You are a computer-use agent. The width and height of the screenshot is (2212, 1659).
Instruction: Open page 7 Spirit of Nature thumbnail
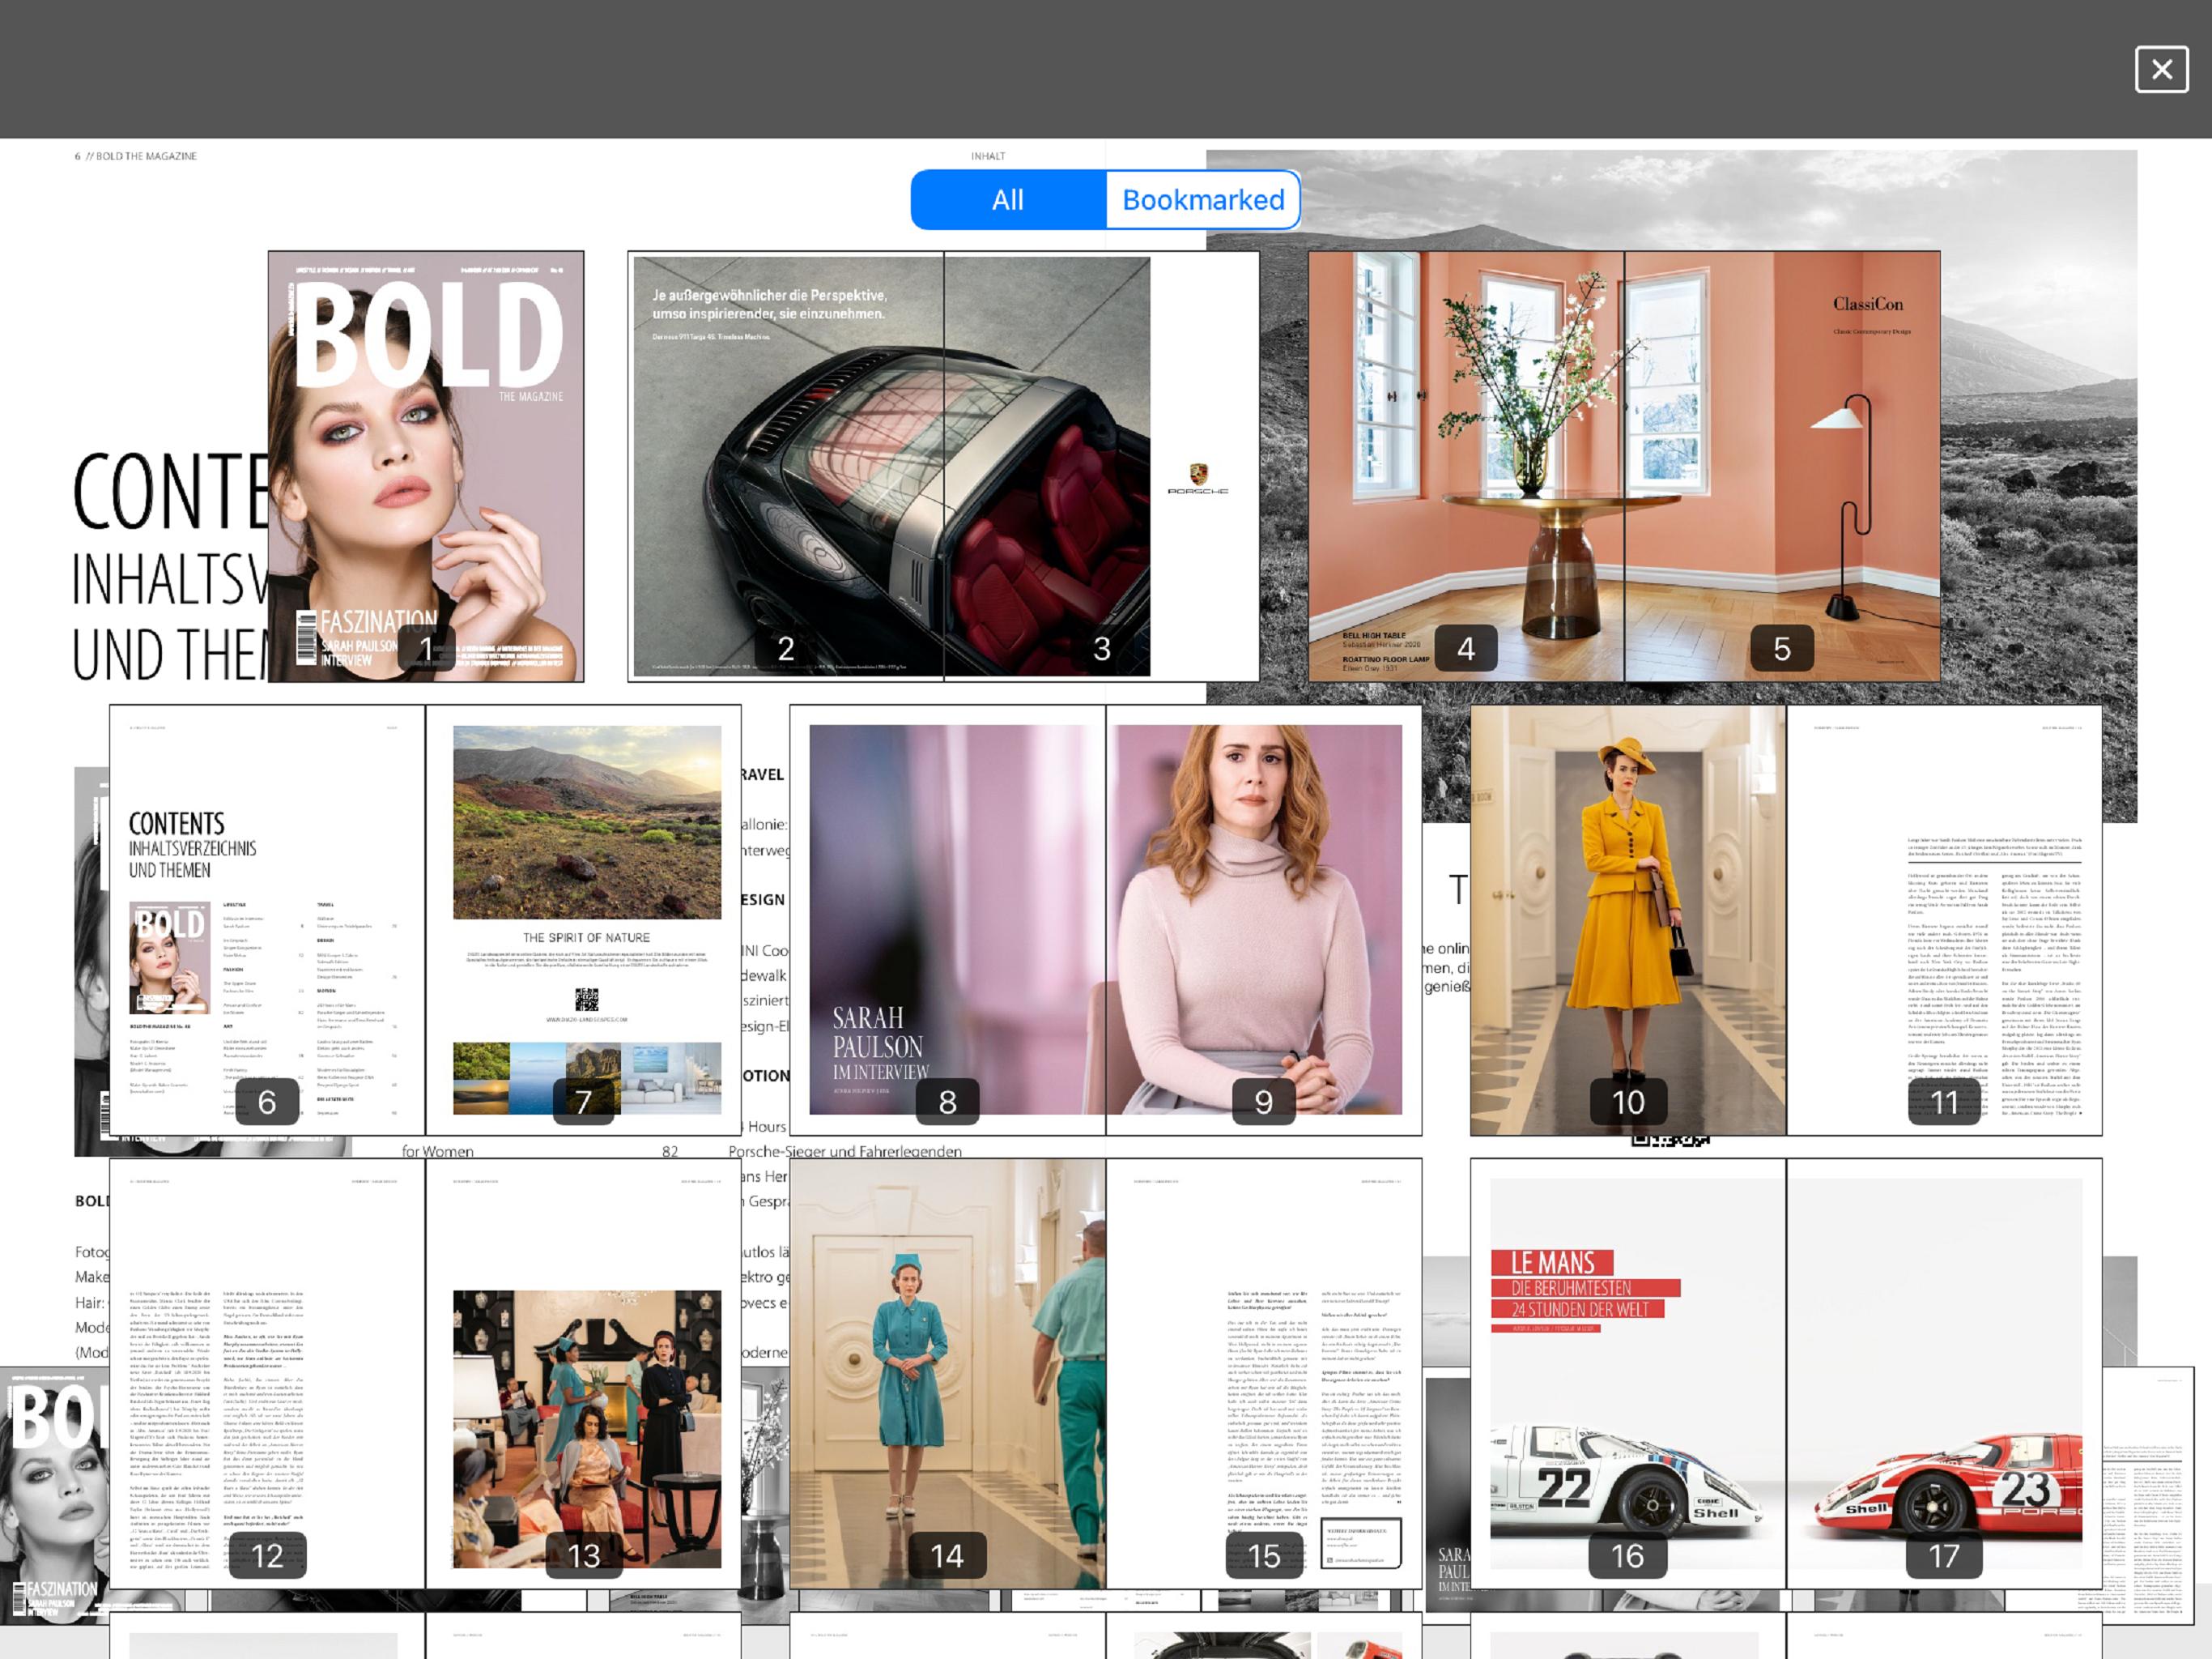(583, 919)
